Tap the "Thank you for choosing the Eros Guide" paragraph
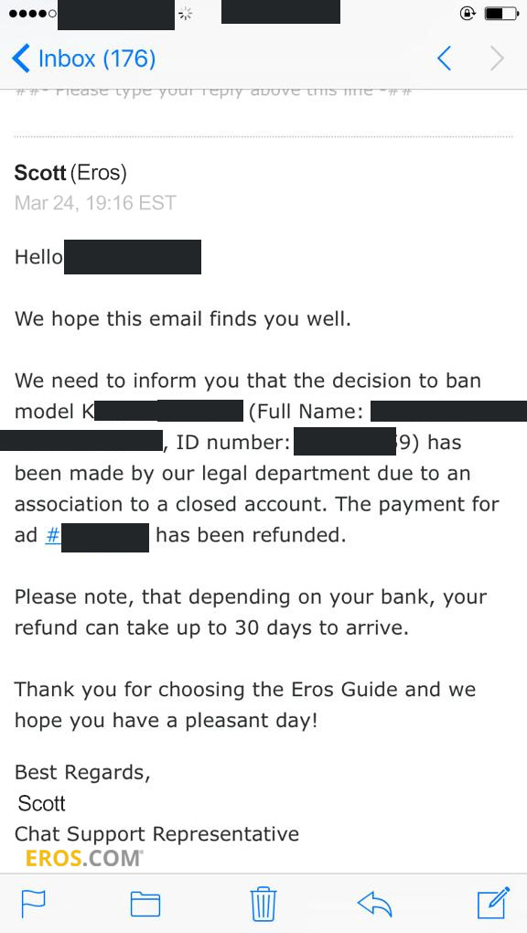527x933 pixels. [245, 705]
